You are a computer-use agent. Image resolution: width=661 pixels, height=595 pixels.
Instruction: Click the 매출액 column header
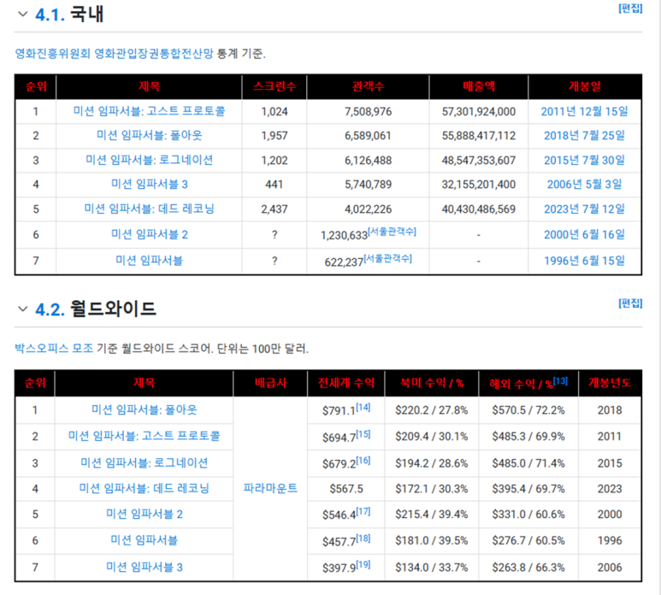(479, 86)
